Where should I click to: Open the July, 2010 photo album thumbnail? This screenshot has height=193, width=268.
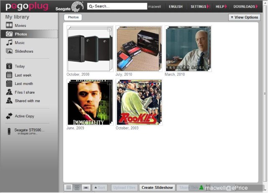click(x=139, y=49)
